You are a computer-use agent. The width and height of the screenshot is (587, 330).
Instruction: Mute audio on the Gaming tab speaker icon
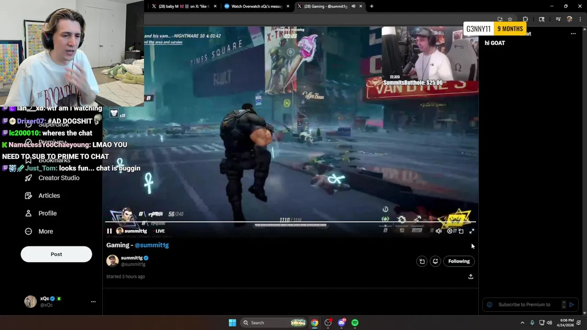tap(353, 6)
